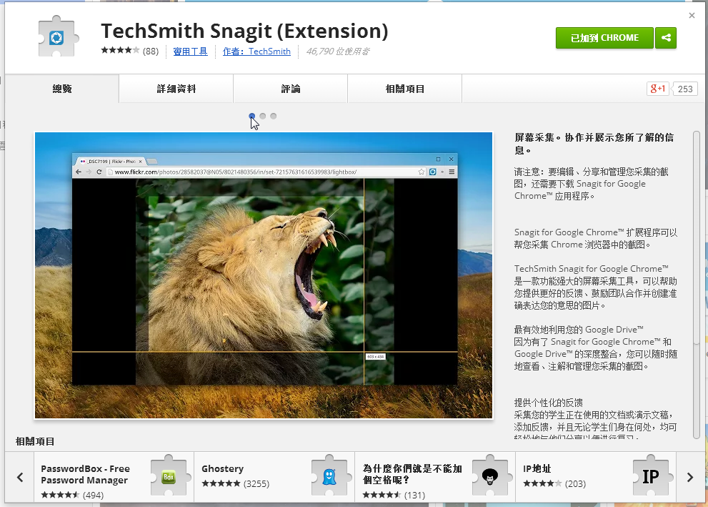
Task: Open the IP地址 related item
Action: point(596,477)
